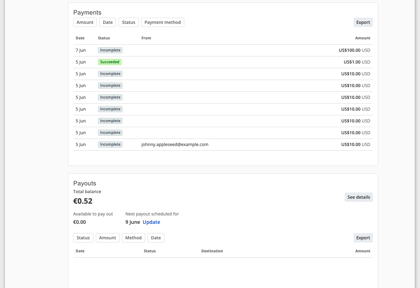This screenshot has height=288, width=420.
Task: Click the US$100.00 payment row
Action: 223,50
